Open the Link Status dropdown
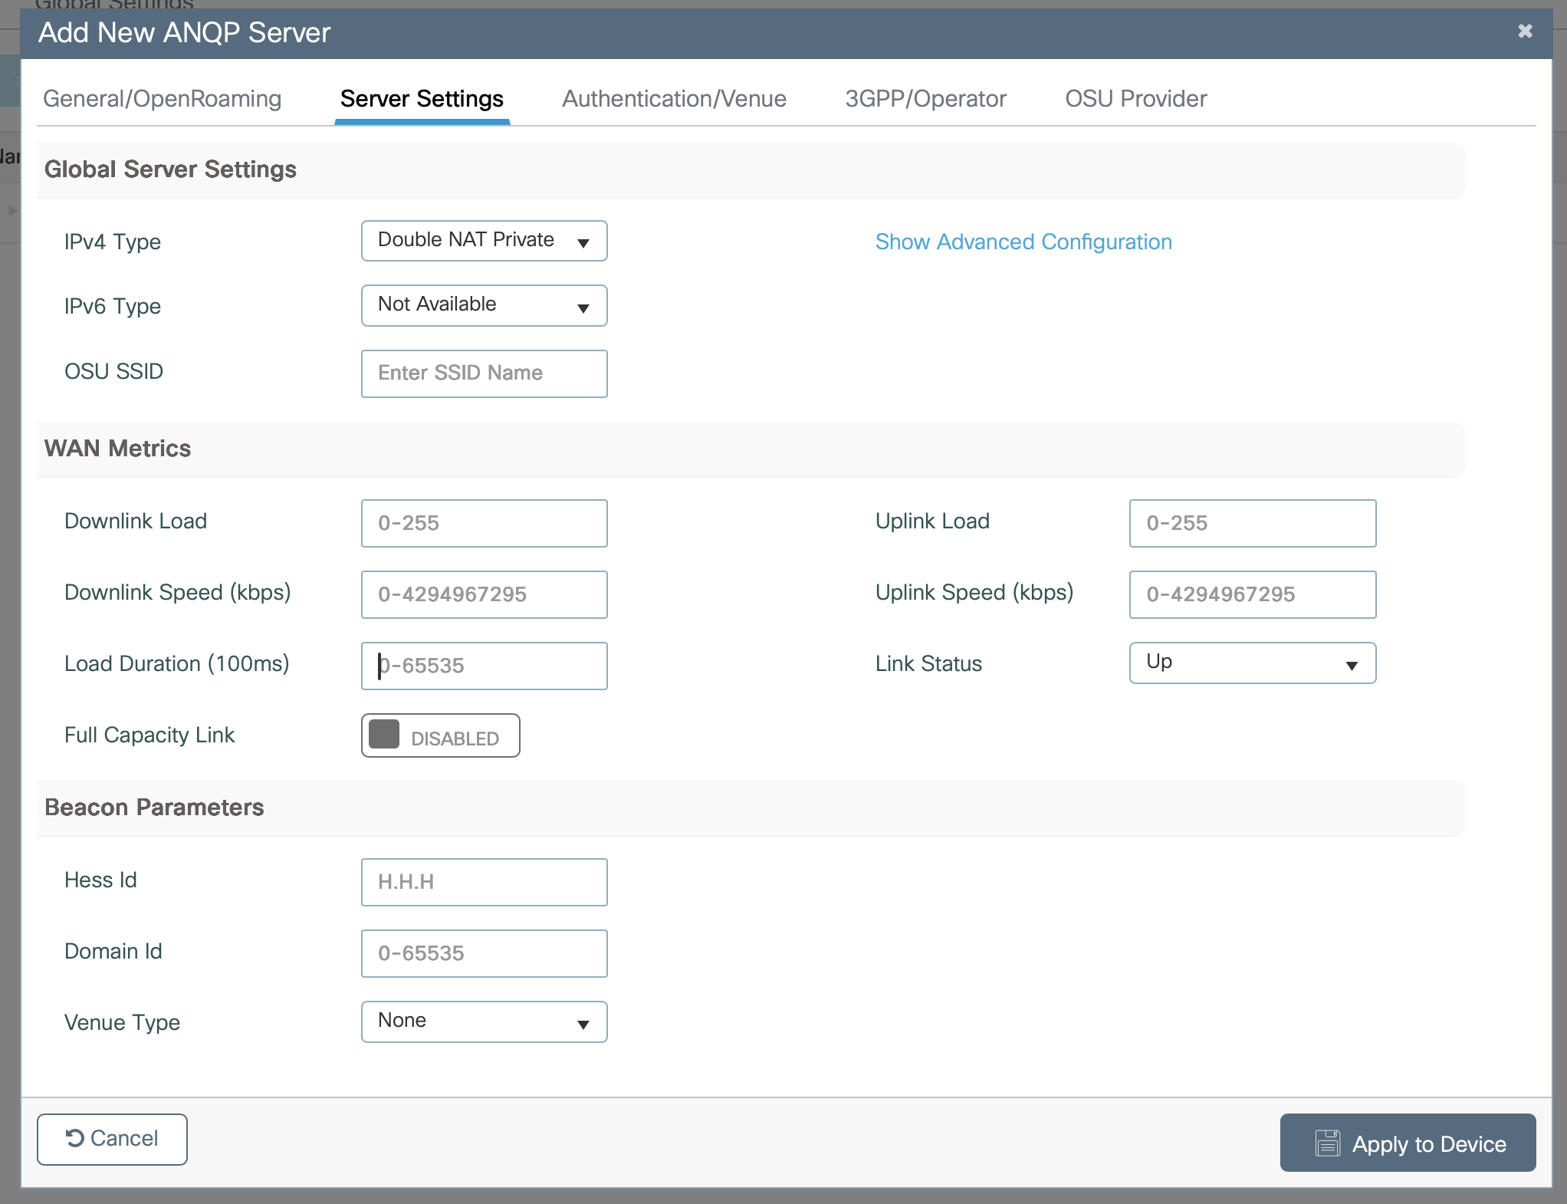 [1252, 663]
